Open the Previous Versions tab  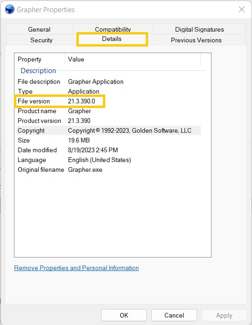pyautogui.click(x=196, y=40)
